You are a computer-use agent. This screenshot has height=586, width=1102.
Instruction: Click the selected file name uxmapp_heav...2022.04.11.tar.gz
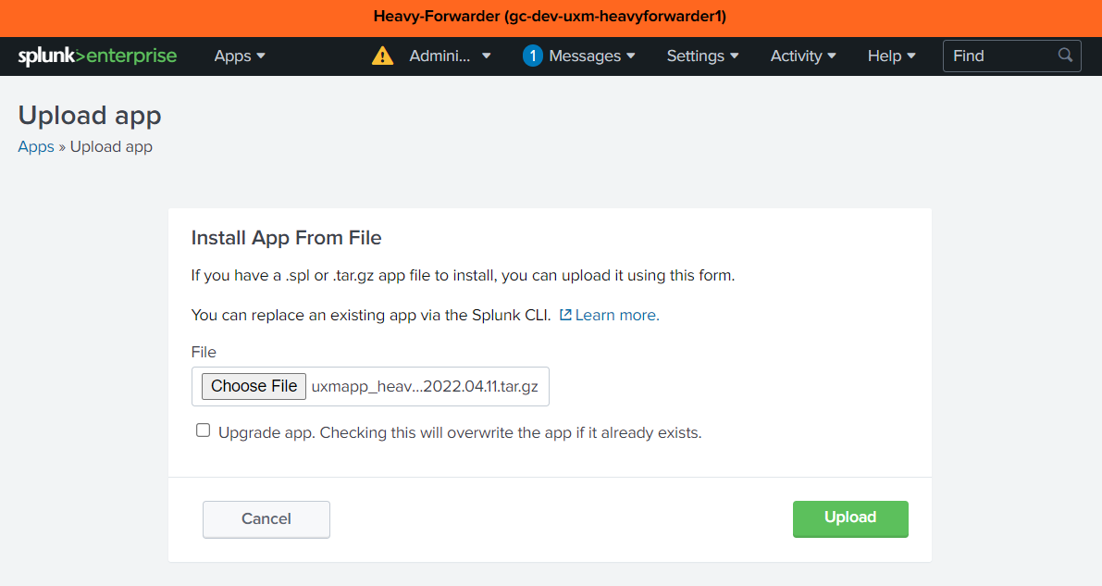[426, 387]
